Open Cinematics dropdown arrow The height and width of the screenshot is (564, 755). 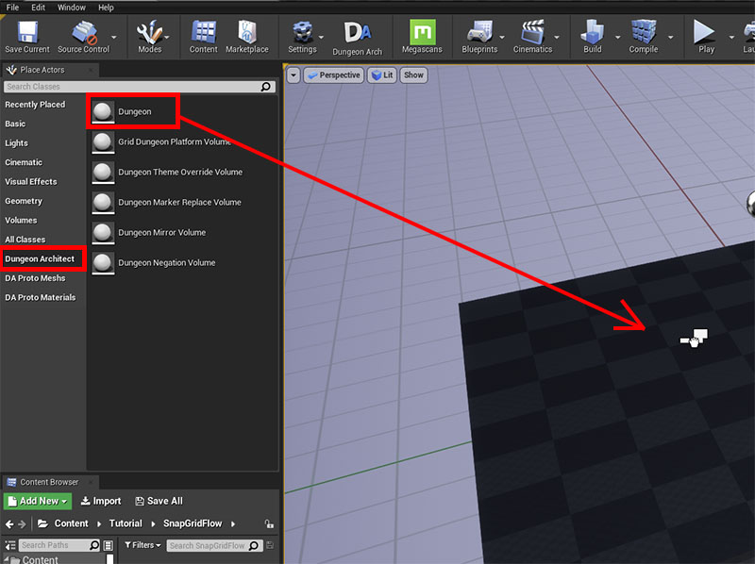[557, 37]
